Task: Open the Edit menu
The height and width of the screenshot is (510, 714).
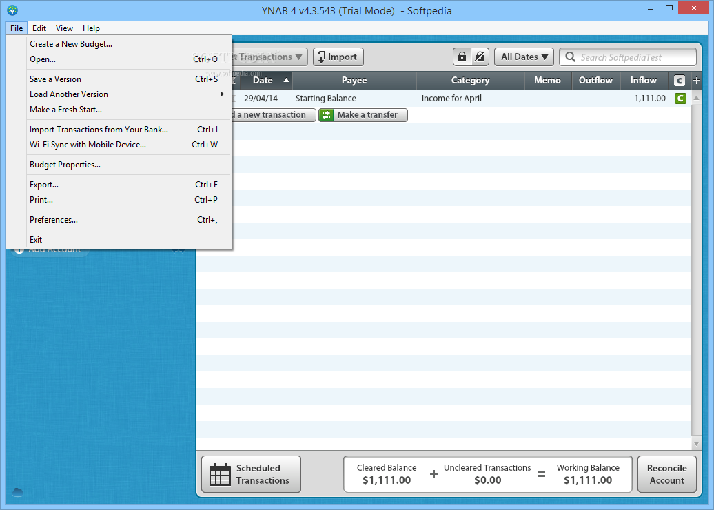Action: [x=39, y=28]
